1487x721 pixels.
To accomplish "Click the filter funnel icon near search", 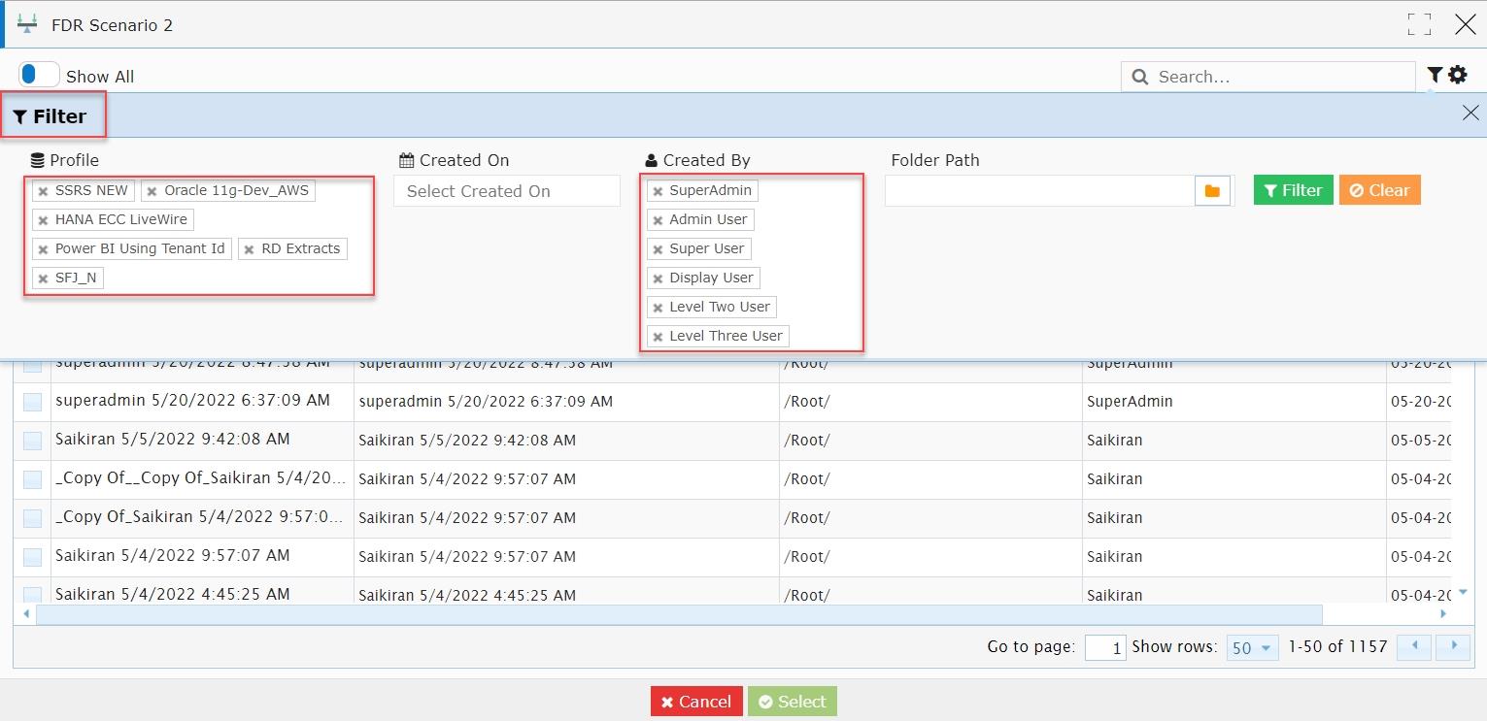I will pos(1435,75).
